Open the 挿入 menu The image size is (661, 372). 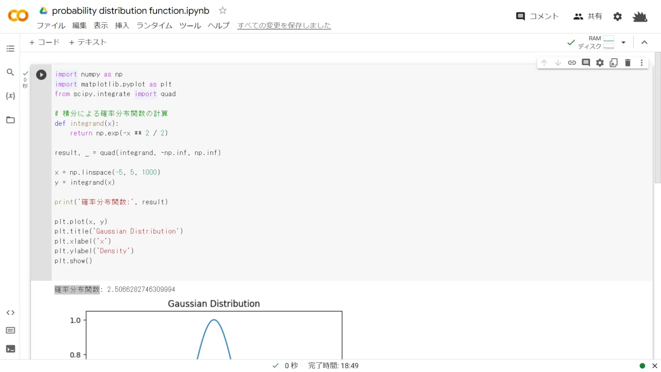[122, 25]
